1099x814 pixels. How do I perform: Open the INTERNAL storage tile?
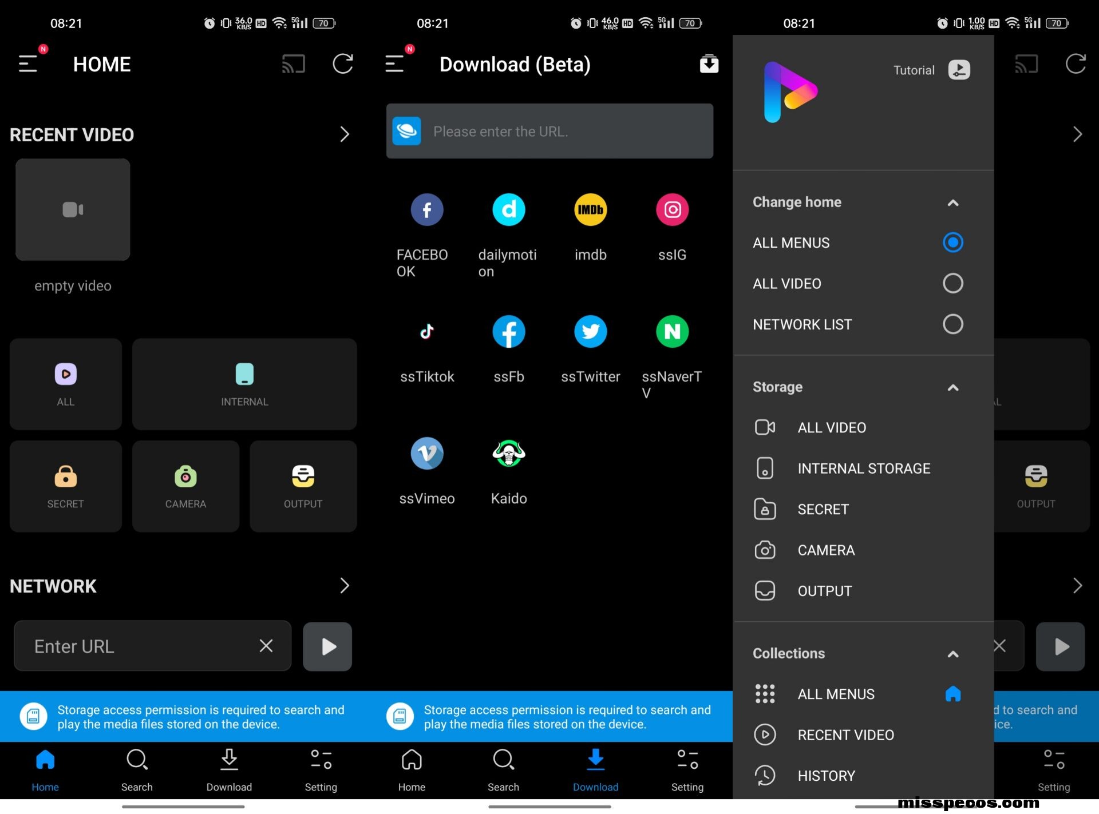(x=244, y=384)
